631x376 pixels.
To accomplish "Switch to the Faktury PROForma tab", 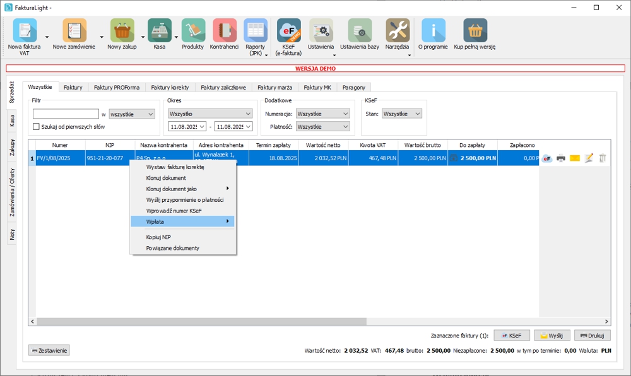I will (117, 87).
